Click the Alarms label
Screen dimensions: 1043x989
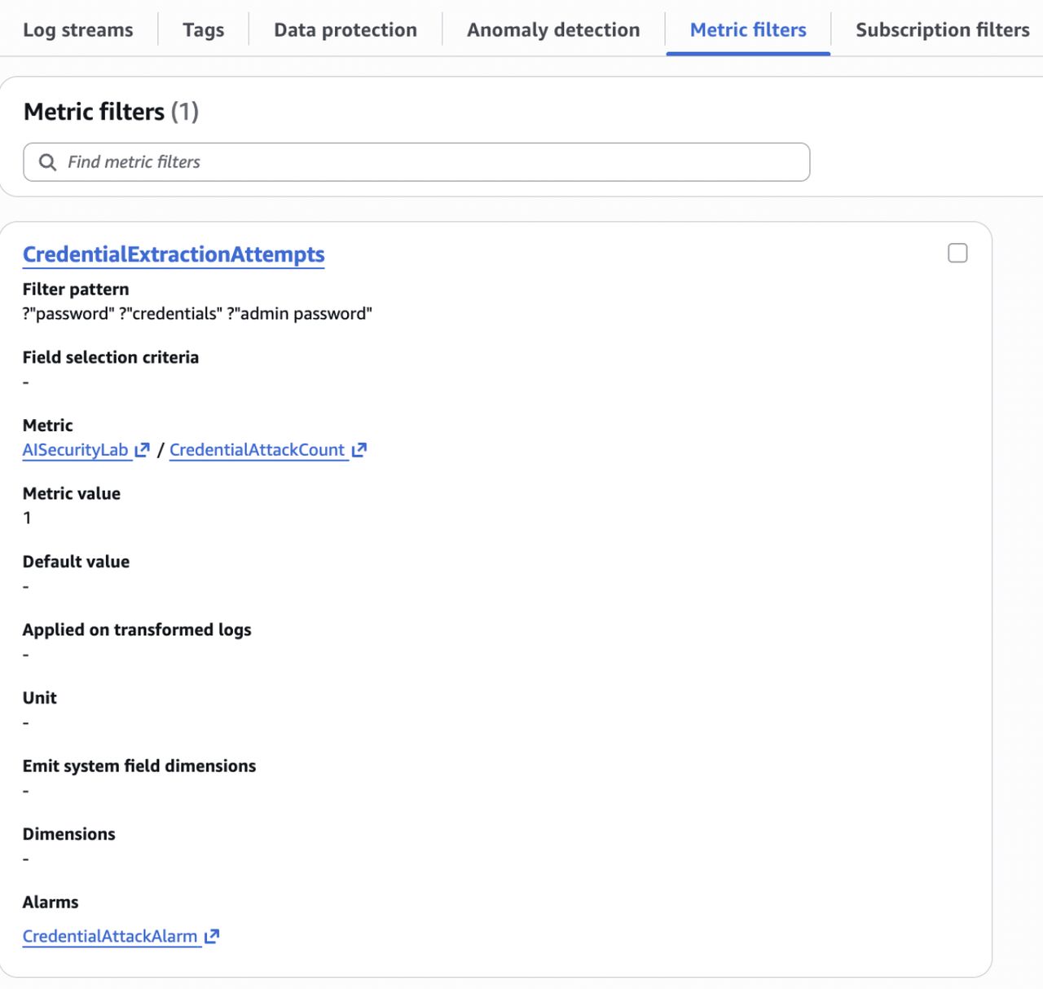coord(51,902)
